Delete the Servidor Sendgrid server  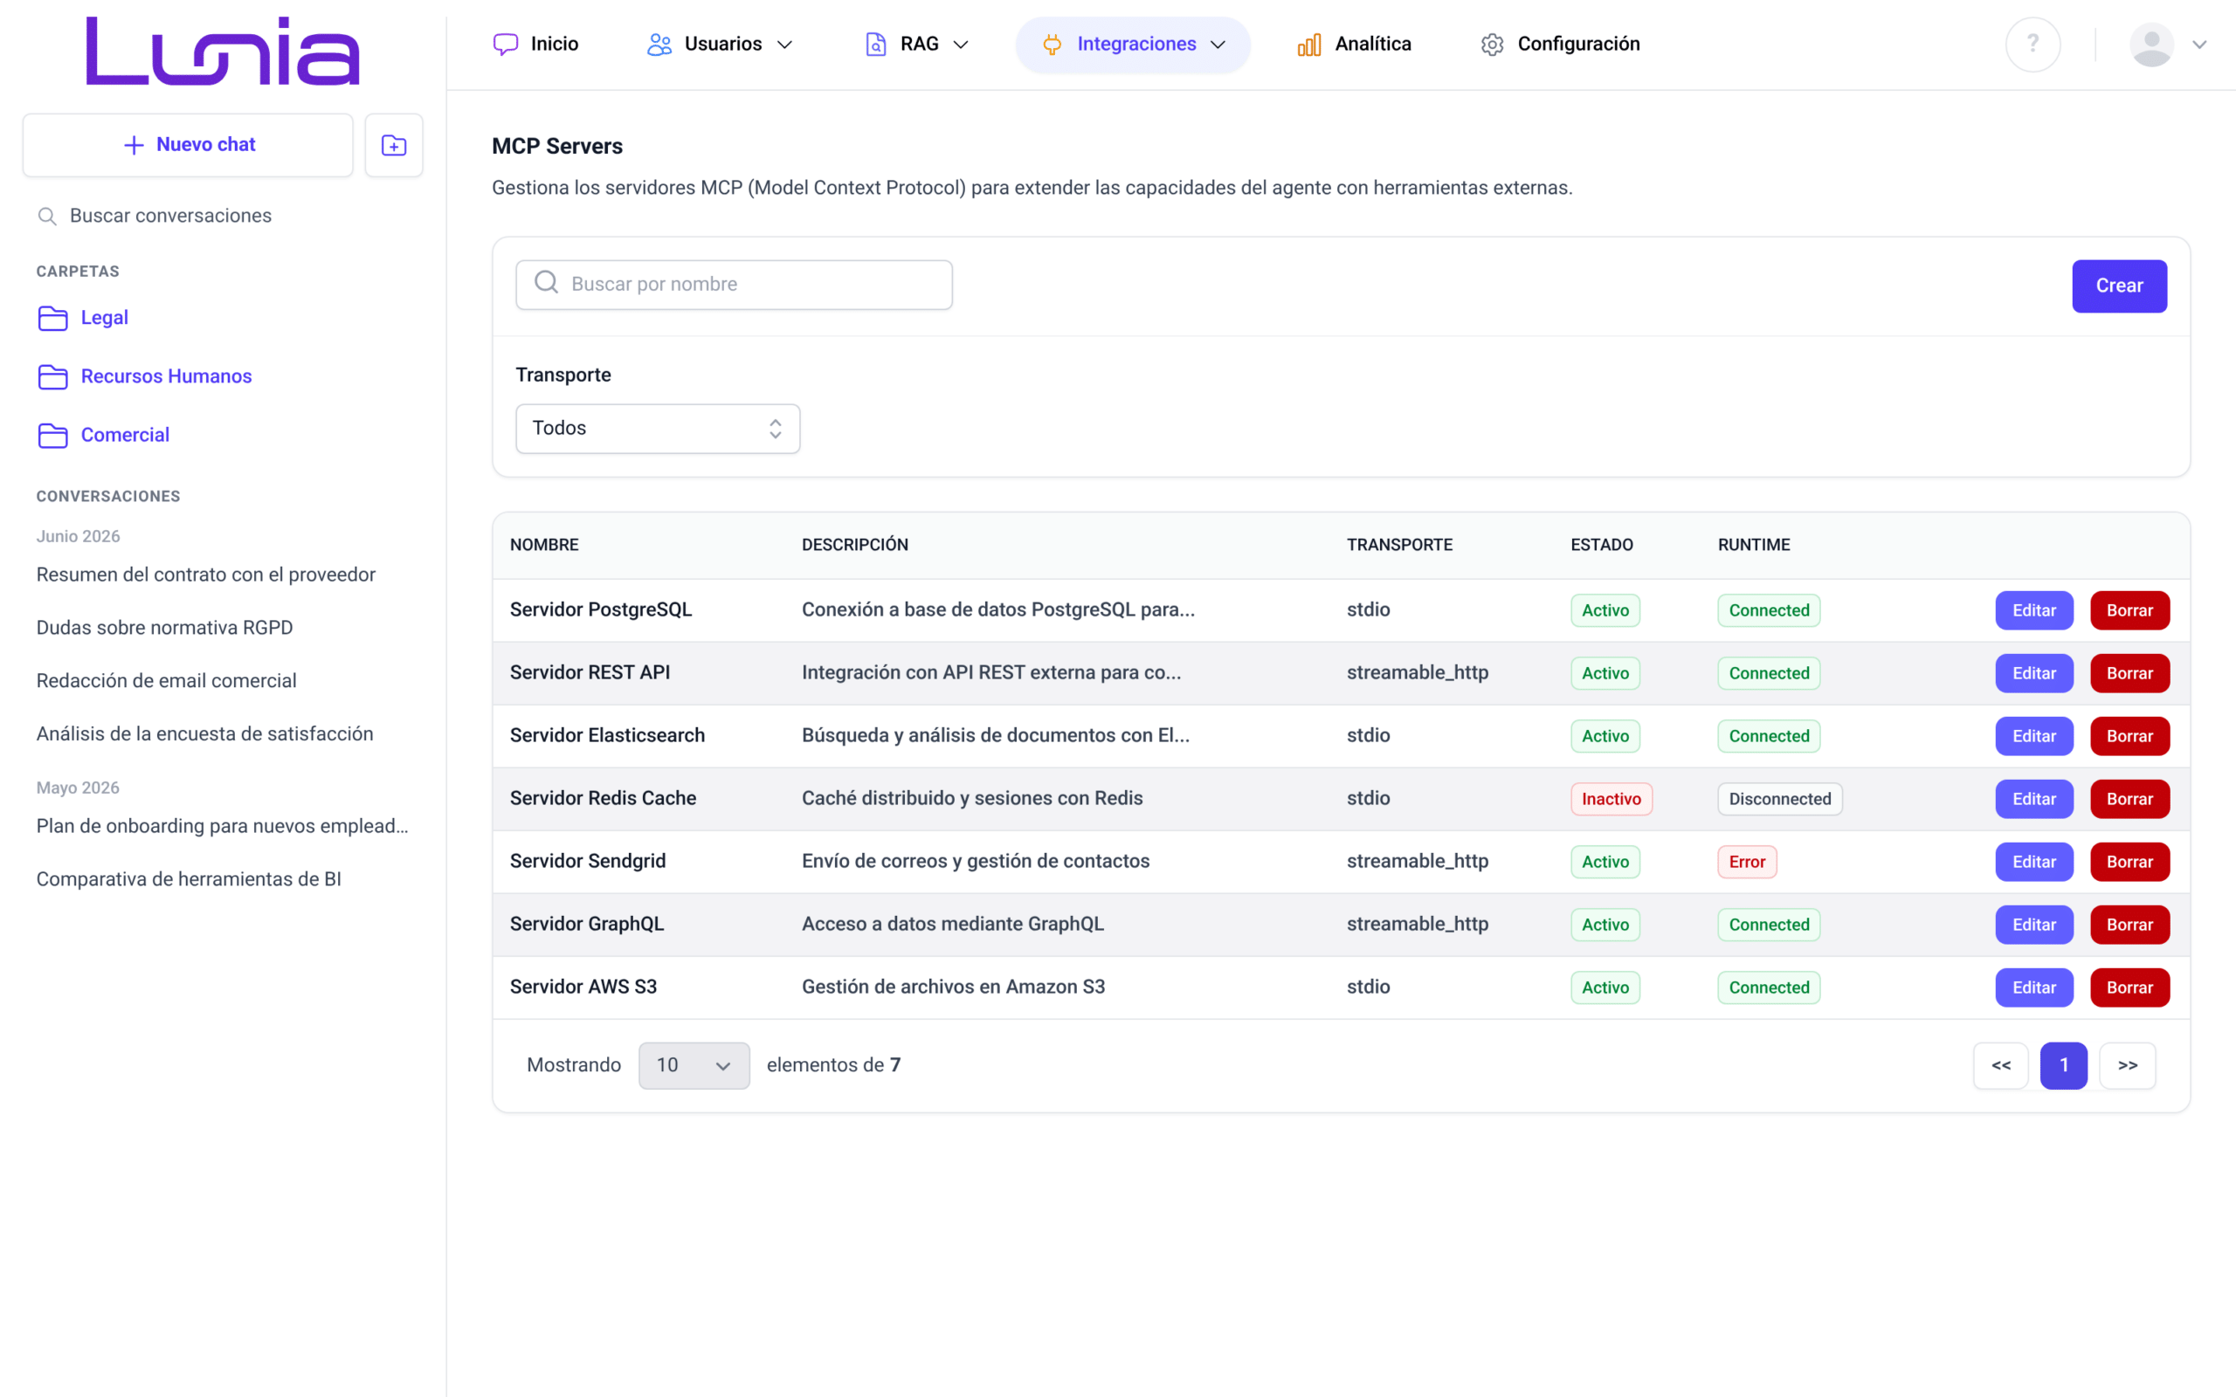coord(2129,862)
